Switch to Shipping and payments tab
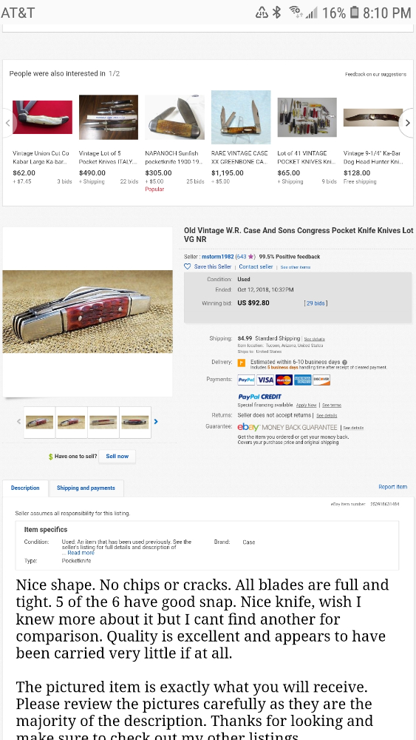The width and height of the screenshot is (416, 740). (x=86, y=488)
